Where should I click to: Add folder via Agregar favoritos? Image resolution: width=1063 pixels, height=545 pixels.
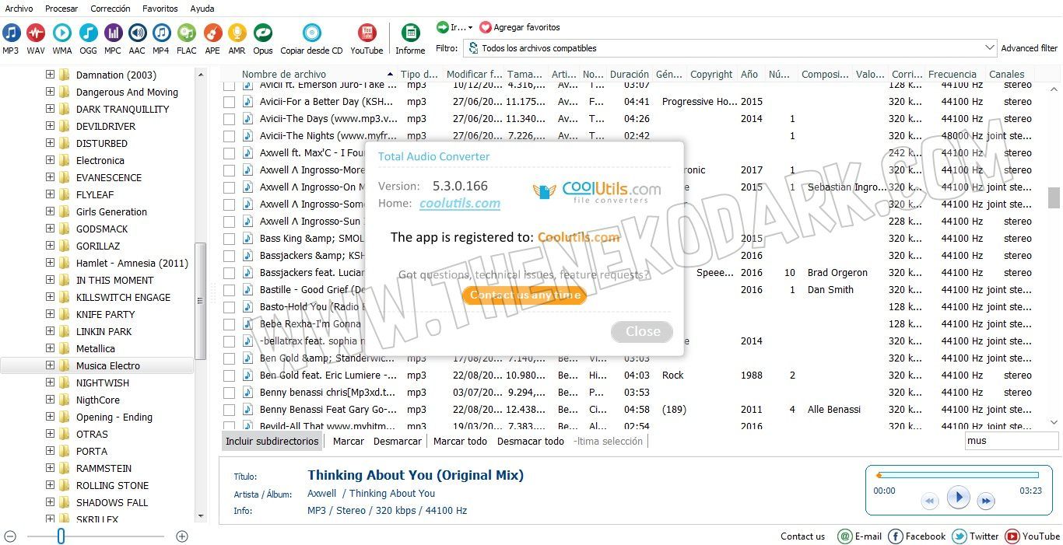click(x=520, y=27)
